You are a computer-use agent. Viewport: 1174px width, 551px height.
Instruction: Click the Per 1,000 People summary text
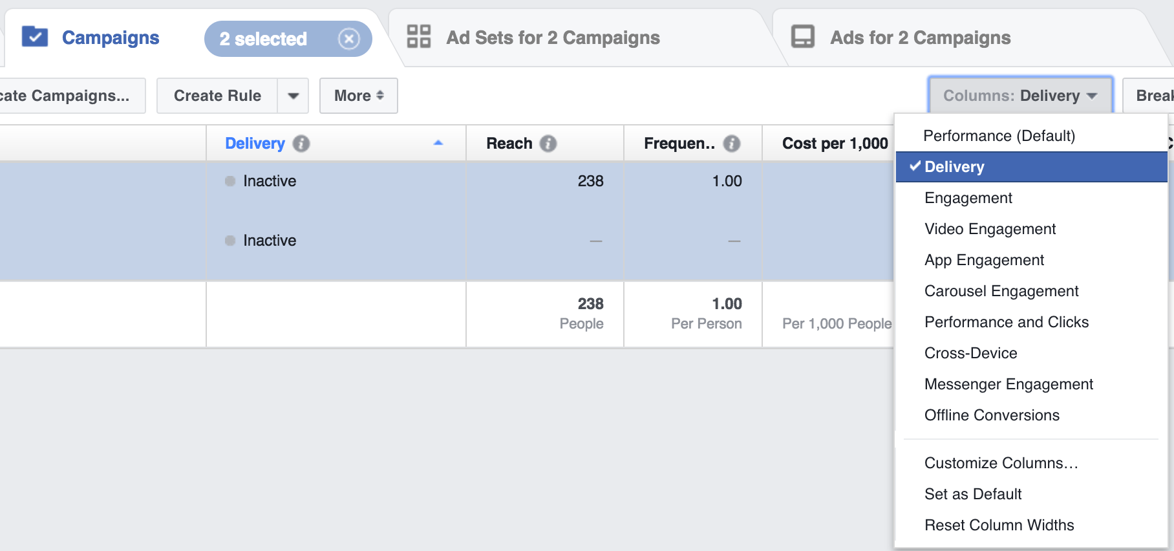pos(837,324)
